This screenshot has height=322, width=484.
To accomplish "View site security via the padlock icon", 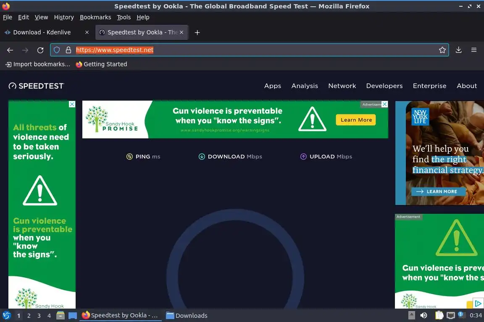I will [x=68, y=50].
